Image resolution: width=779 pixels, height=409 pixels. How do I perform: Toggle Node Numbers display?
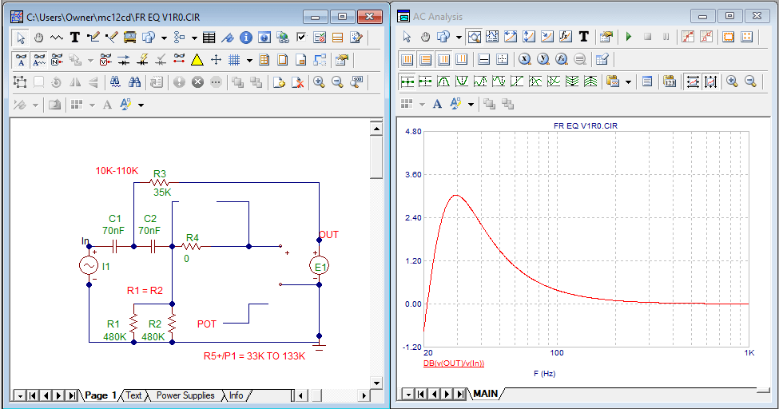pyautogui.click(x=57, y=60)
